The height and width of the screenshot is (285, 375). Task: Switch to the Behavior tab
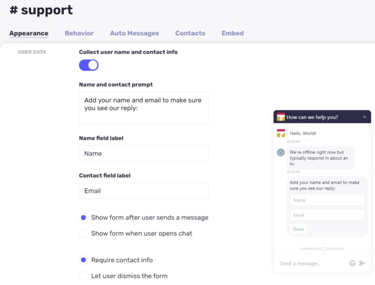pos(79,33)
